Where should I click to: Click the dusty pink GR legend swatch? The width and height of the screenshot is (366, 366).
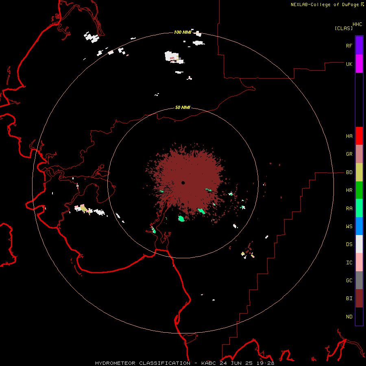pyautogui.click(x=359, y=154)
